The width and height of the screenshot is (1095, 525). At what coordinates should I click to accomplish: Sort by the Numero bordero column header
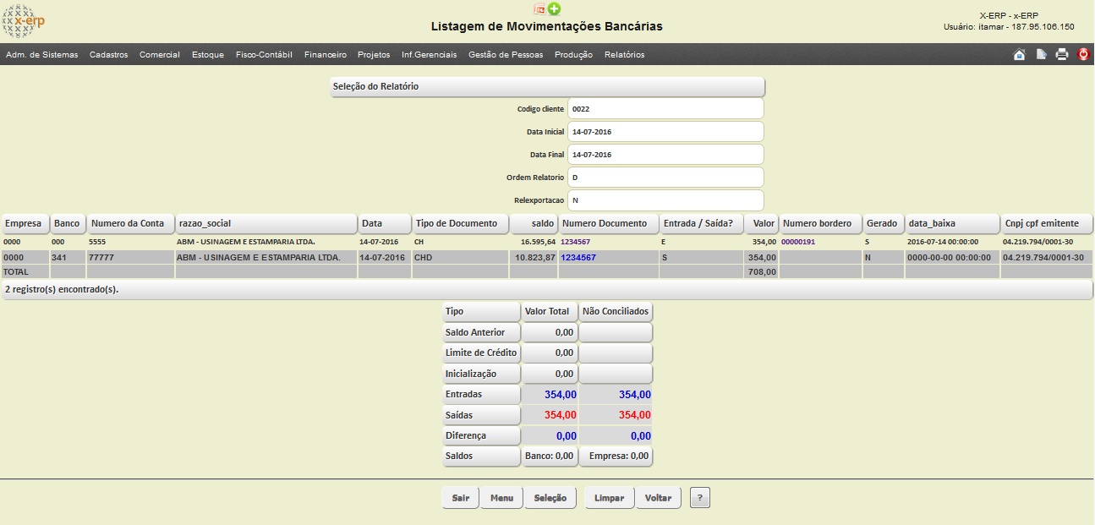click(x=821, y=223)
